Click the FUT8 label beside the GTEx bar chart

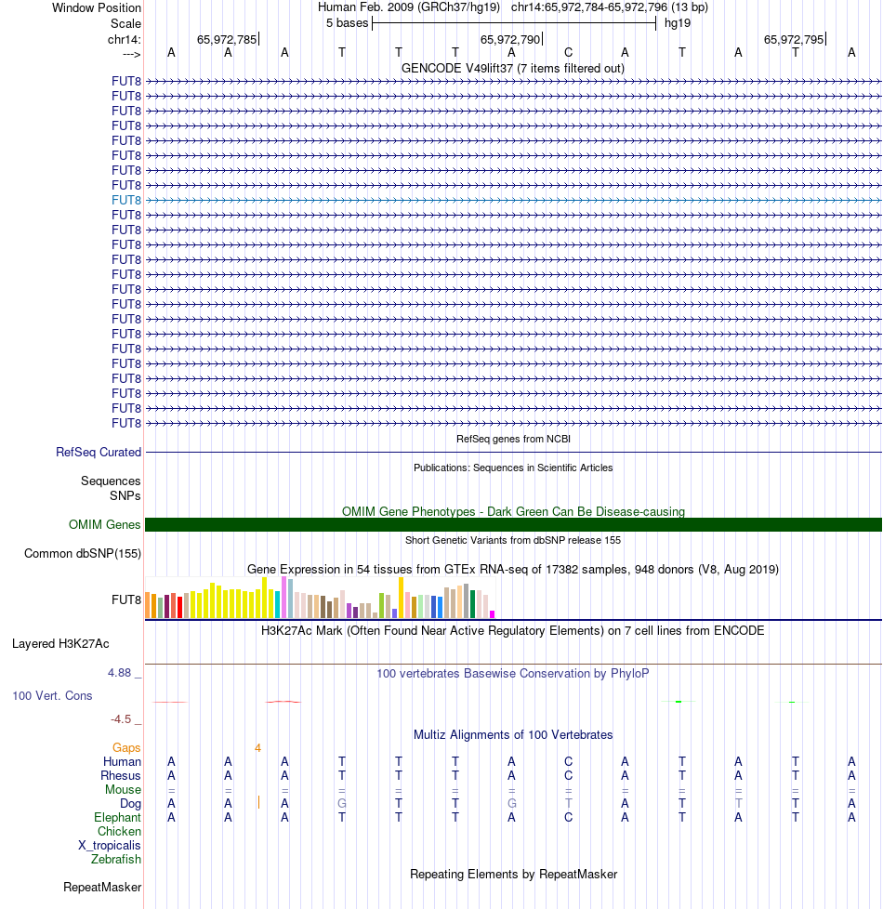[x=126, y=600]
